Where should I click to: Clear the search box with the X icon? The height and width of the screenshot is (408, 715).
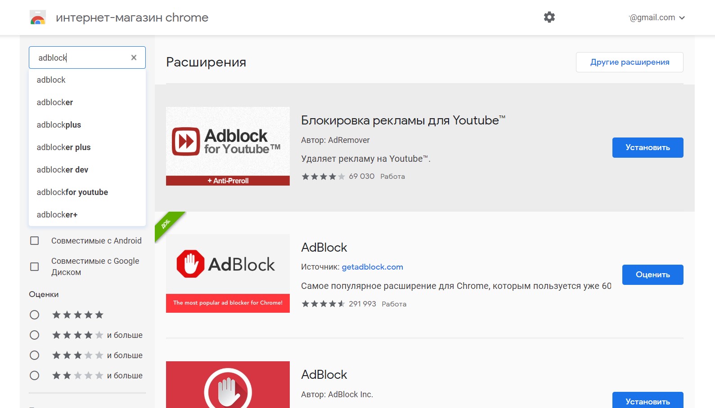(x=134, y=58)
